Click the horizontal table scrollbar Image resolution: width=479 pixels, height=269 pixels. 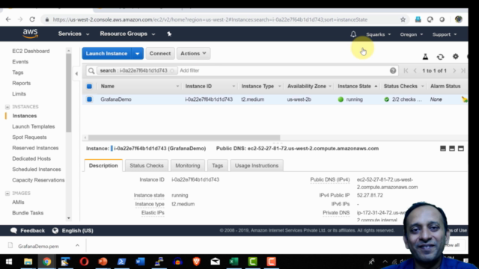pos(184,137)
